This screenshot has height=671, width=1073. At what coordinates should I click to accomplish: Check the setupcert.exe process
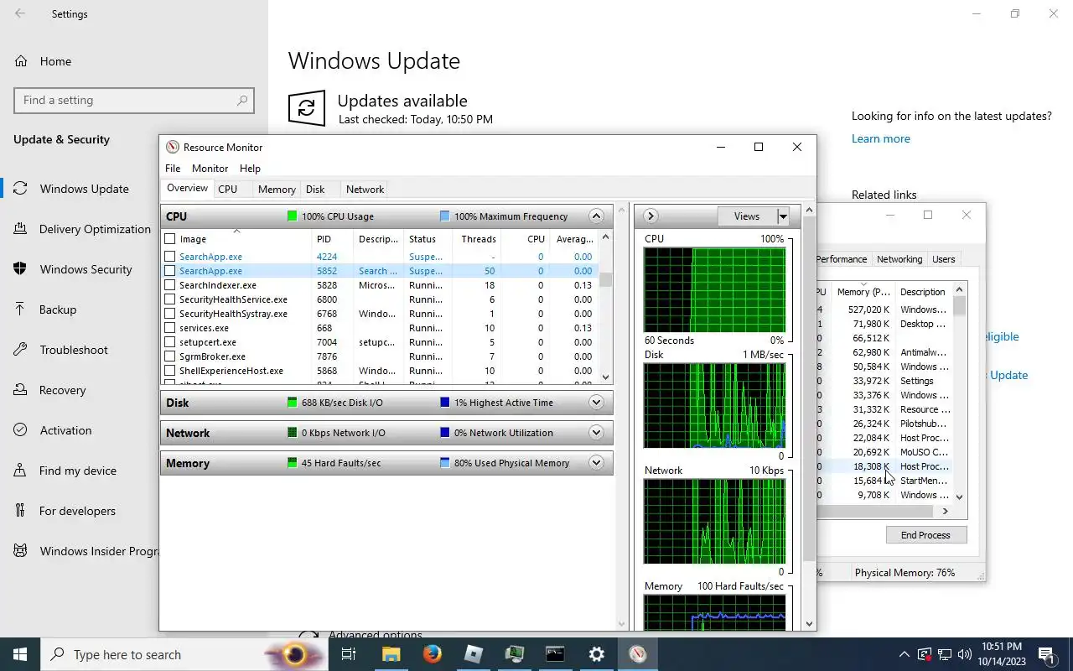click(x=170, y=342)
